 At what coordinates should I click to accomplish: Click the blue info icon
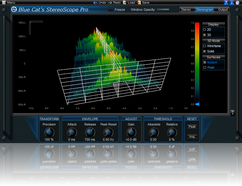[232, 3]
